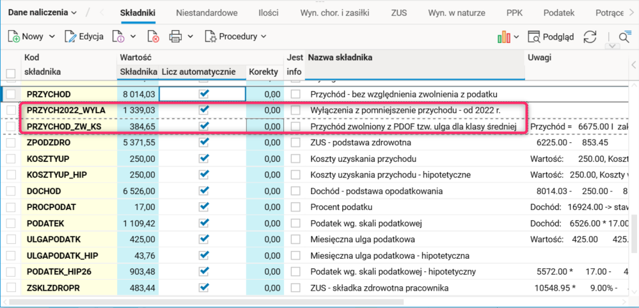Click the search magnifier icon
Screen dimensions: 639x308
click(624, 37)
